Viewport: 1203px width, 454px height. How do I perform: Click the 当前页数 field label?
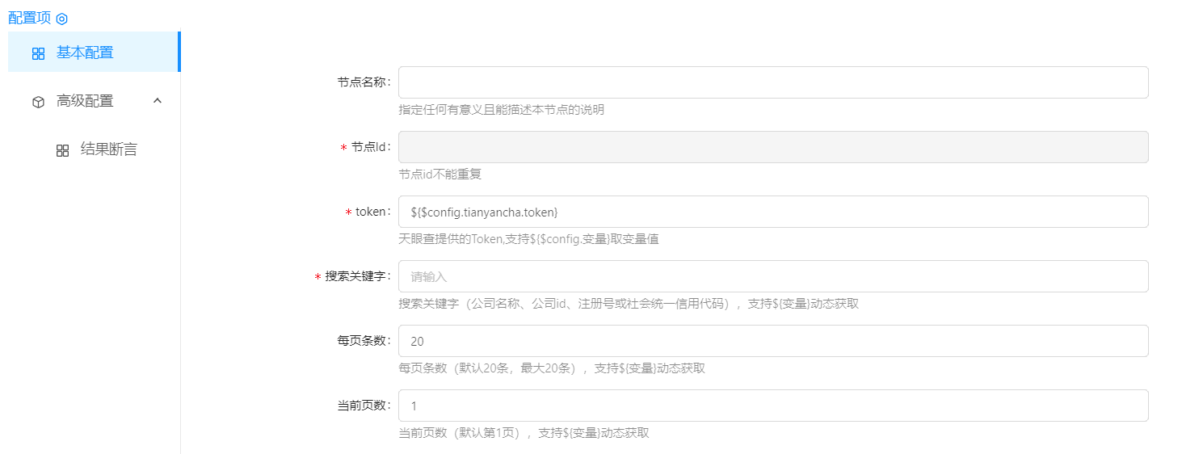coord(363,406)
